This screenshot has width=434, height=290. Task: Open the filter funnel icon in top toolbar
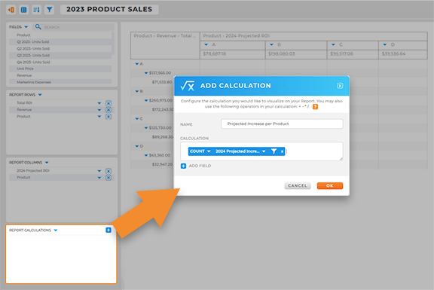click(x=49, y=10)
